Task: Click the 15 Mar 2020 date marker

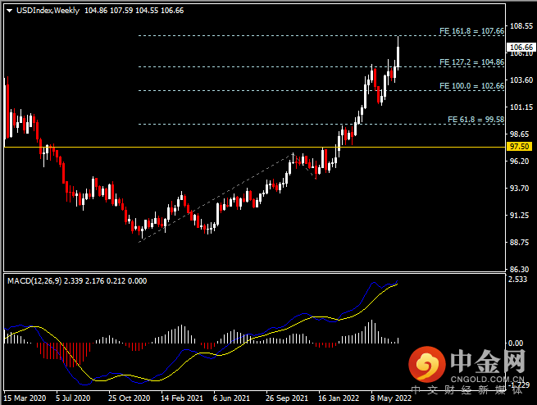Action: [x=25, y=398]
